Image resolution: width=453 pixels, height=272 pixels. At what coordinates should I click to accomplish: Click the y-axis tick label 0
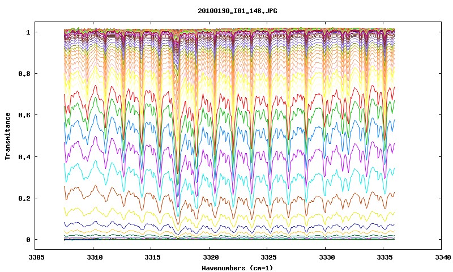(28, 240)
